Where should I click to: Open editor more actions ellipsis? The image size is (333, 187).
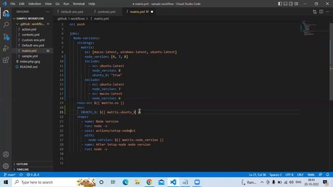pyautogui.click(x=327, y=11)
